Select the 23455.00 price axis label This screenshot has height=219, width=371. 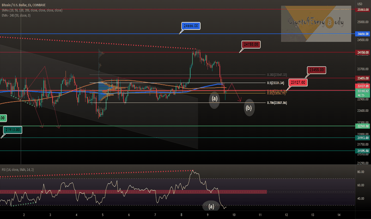[x=363, y=78]
